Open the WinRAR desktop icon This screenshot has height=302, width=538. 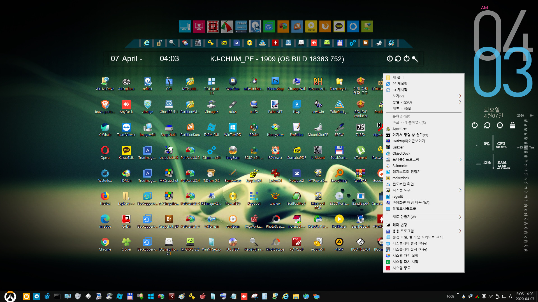pos(360,175)
